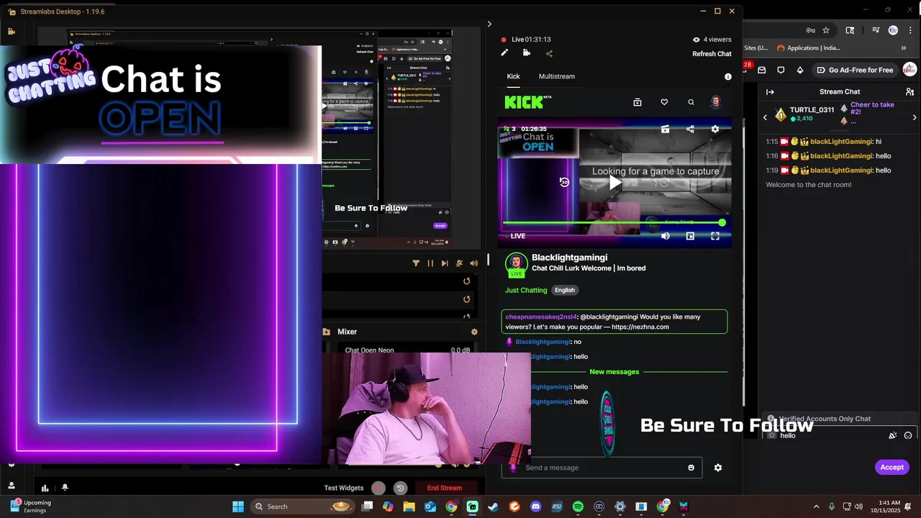Open Spotify from the taskbar
The image size is (921, 518).
[x=578, y=506]
